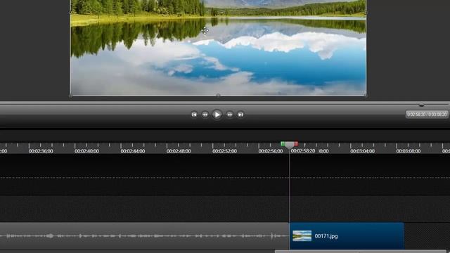Image resolution: width=450 pixels, height=253 pixels.
Task: Click the bottom-left resize handle of the preview
Action: point(70,96)
